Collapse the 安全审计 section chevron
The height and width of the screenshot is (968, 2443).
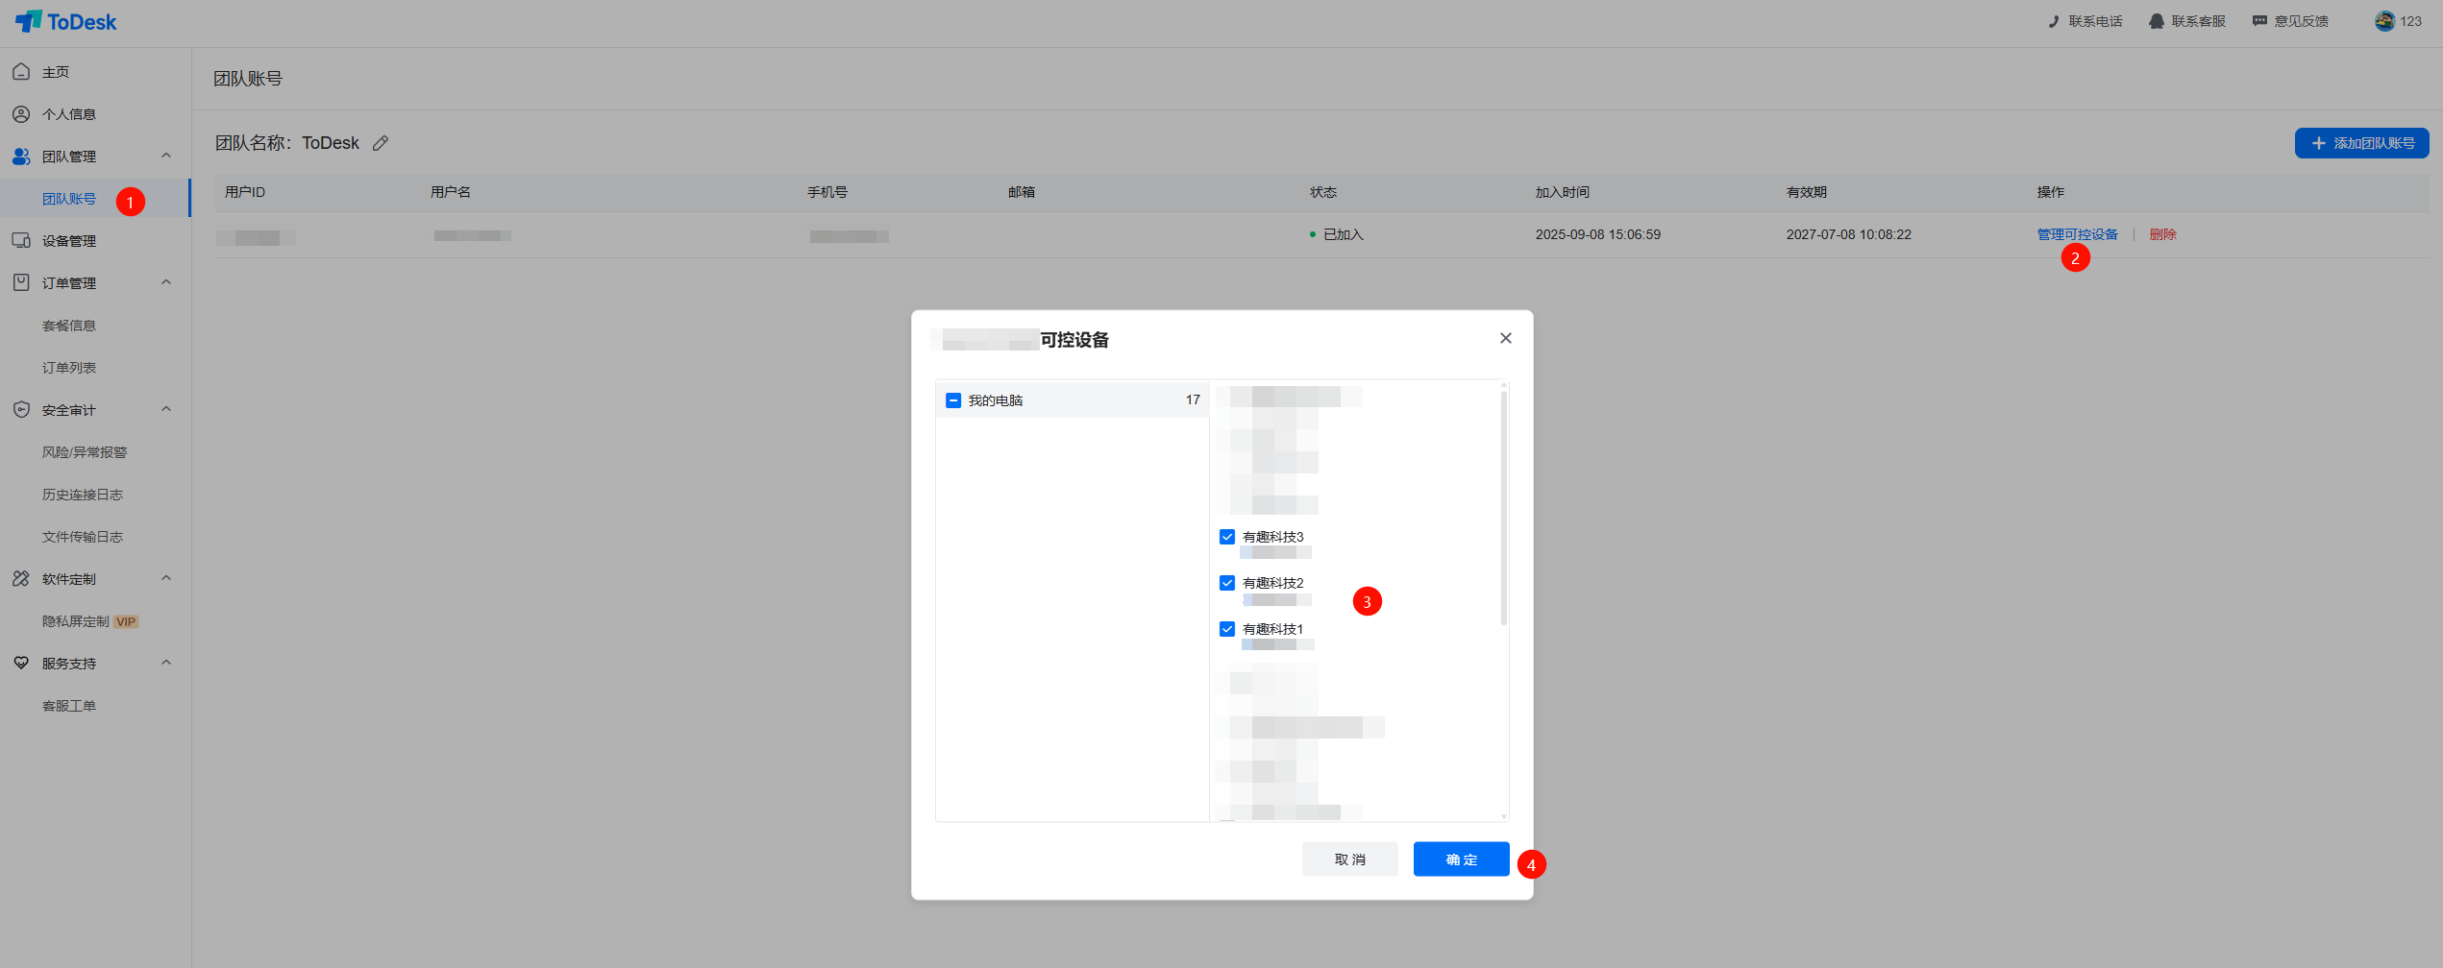(x=166, y=409)
